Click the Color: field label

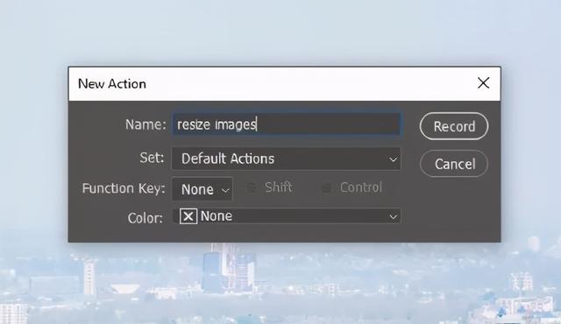pos(146,218)
